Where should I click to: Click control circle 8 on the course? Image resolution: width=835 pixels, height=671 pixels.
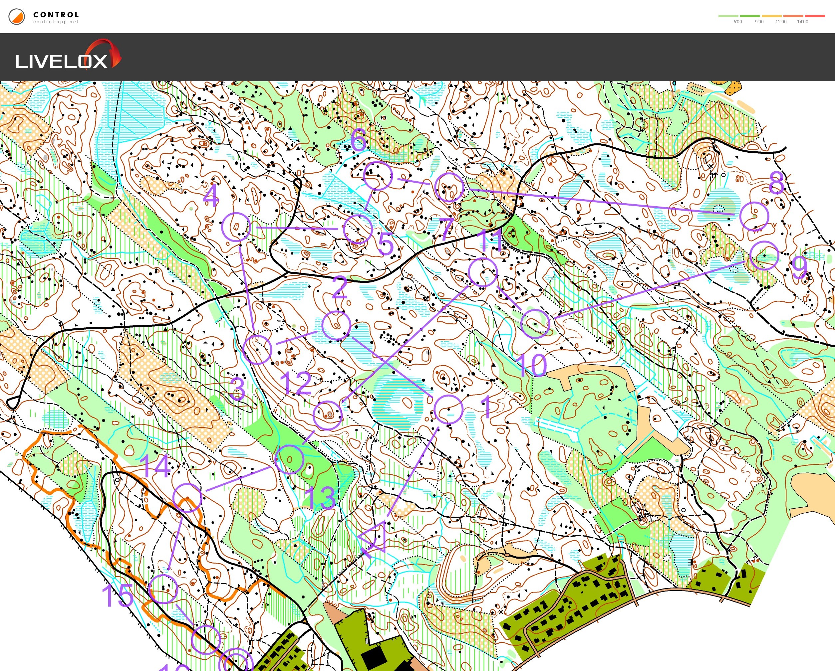(x=754, y=216)
